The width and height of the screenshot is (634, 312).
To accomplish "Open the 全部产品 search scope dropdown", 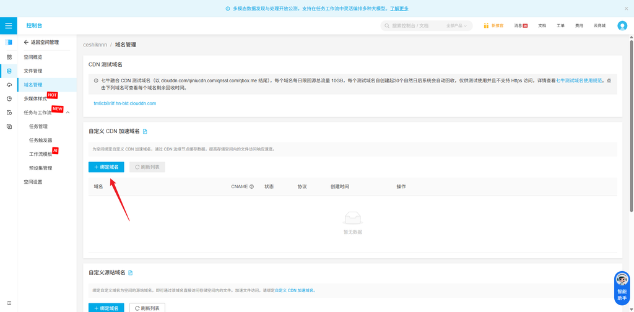I will (456, 25).
